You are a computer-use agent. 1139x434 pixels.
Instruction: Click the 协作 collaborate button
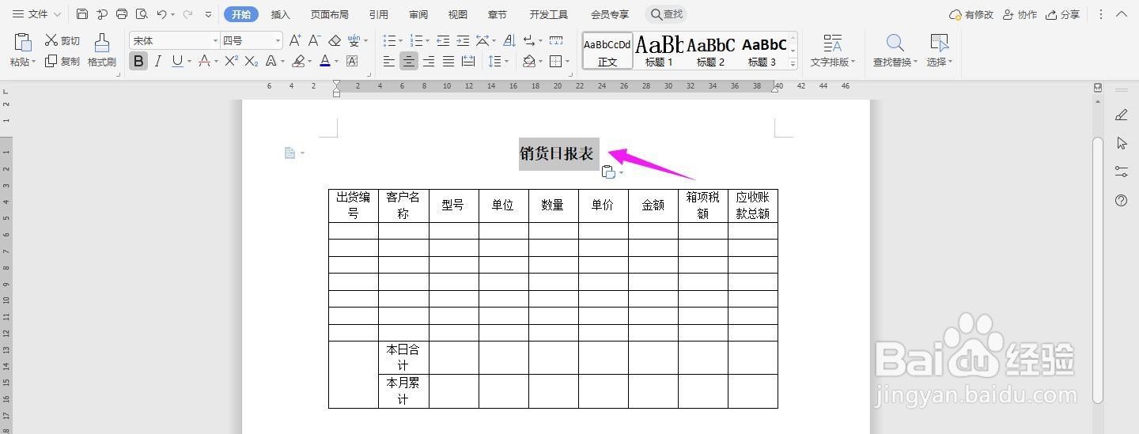pyautogui.click(x=1020, y=14)
